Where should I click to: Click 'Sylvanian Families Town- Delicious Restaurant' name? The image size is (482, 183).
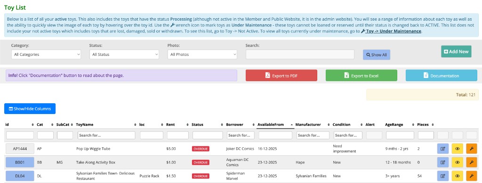pos(105,175)
